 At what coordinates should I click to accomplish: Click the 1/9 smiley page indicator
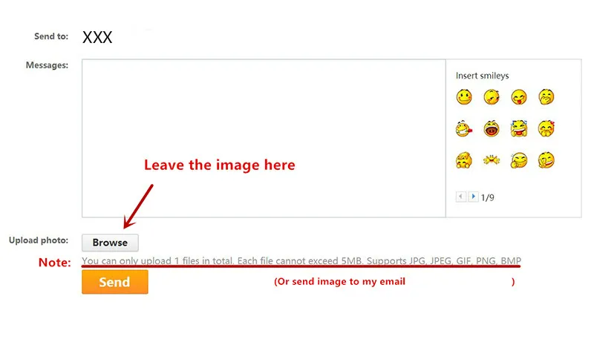(x=488, y=197)
